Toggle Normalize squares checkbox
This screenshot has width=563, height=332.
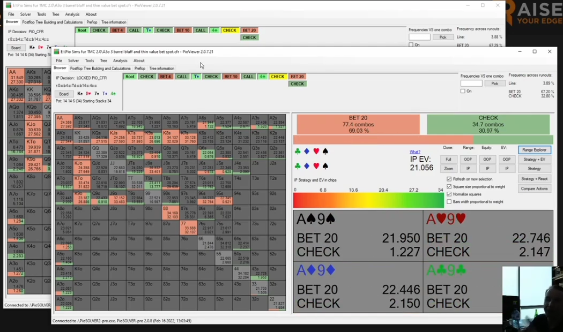point(449,194)
